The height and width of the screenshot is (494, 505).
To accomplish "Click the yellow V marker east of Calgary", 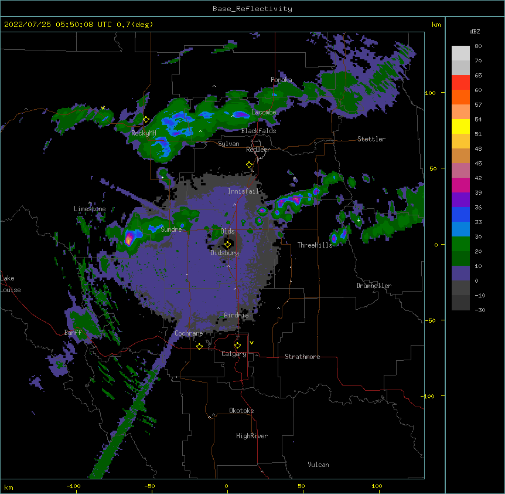I will [251, 343].
